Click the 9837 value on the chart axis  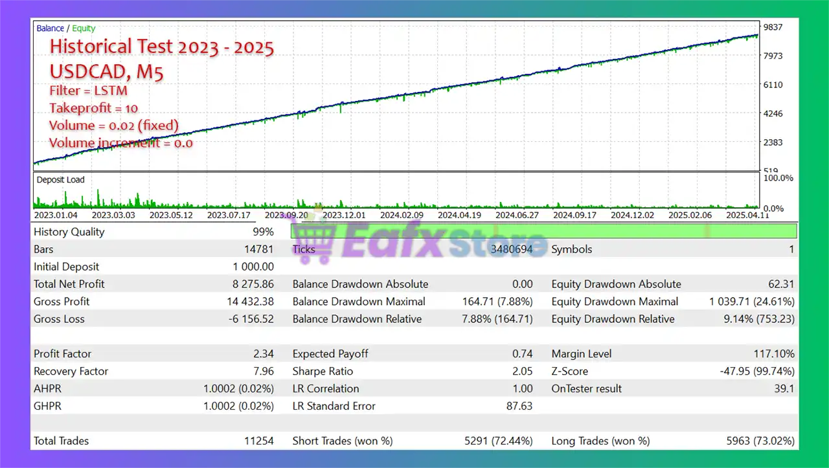tap(775, 27)
